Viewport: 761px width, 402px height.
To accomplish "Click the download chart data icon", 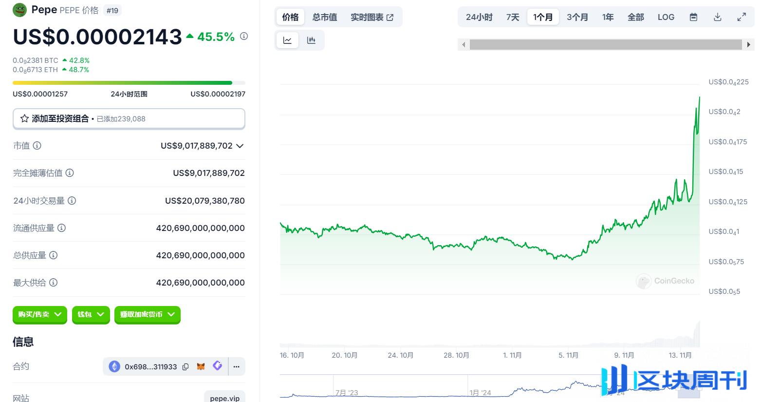I will tap(717, 16).
